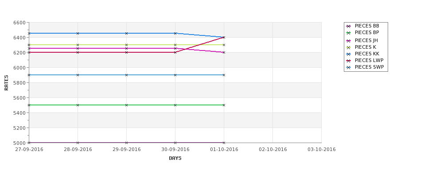Click the PIECES JH magenta legend marker
432x190 pixels.
click(349, 41)
